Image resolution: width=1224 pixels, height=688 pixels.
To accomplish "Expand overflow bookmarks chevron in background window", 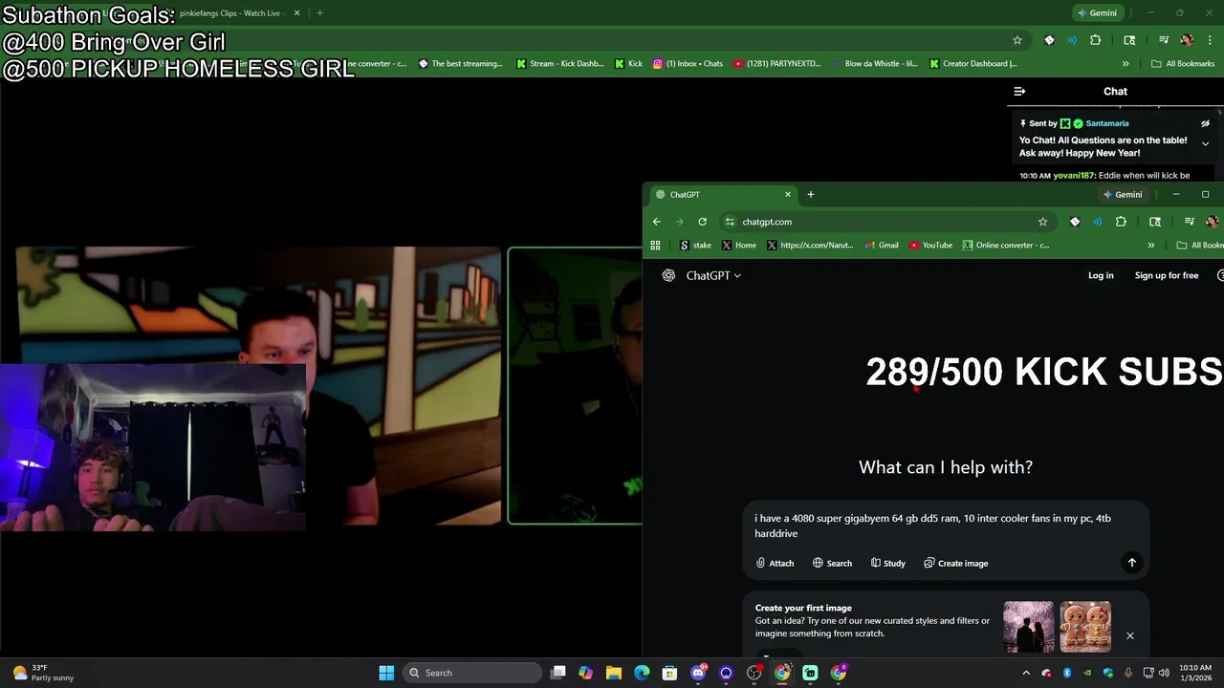I will tap(1126, 64).
